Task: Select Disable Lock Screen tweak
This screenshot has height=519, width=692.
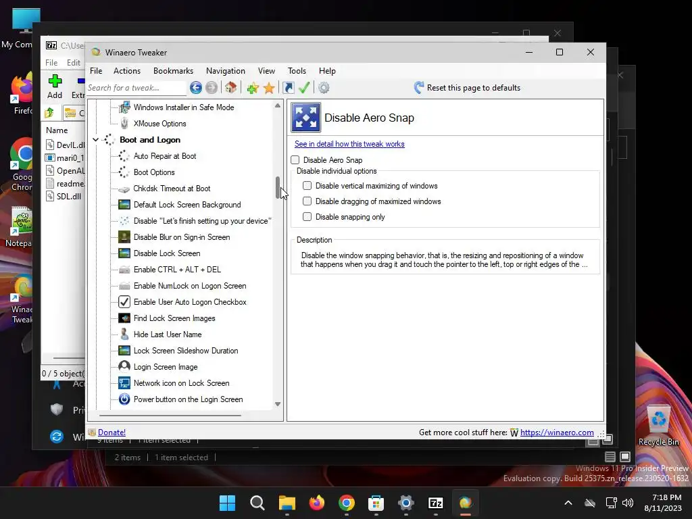Action: [167, 253]
